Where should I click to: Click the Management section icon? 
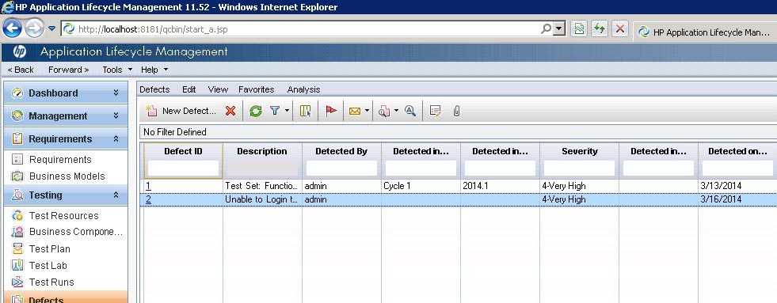[x=17, y=116]
